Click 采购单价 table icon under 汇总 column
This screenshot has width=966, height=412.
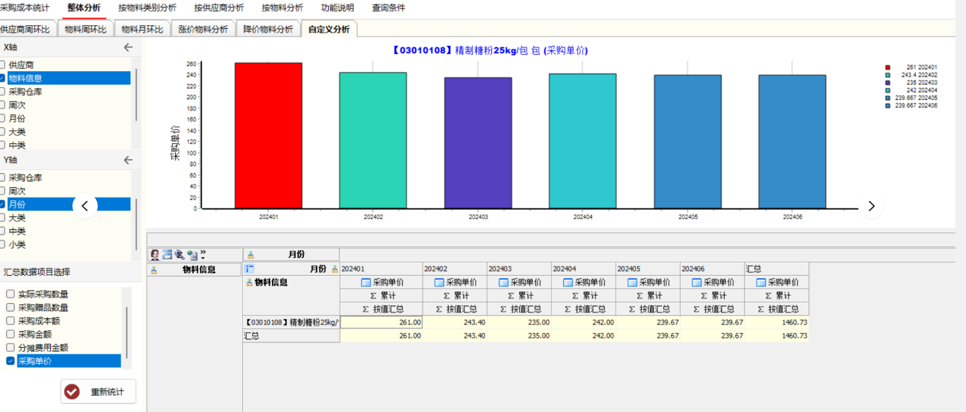tap(761, 283)
